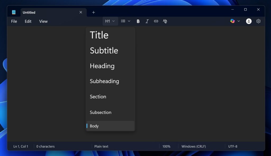Open the Copilot options chevron
The width and height of the screenshot is (271, 156).
238,21
